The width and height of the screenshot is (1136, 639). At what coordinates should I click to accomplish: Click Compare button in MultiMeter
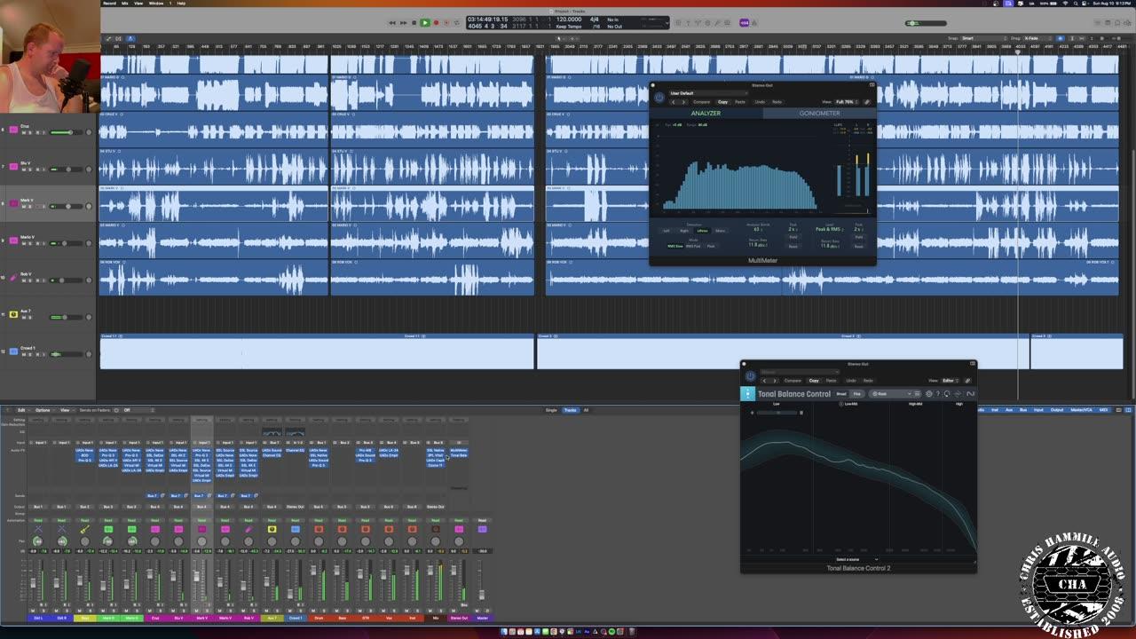coord(702,102)
